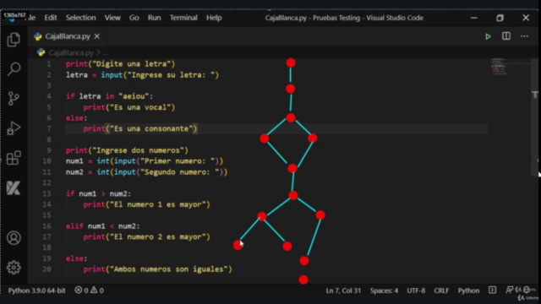Click 'if letra in "aeiou":' on line 4
Screen dimensions: 541x304
(x=109, y=96)
